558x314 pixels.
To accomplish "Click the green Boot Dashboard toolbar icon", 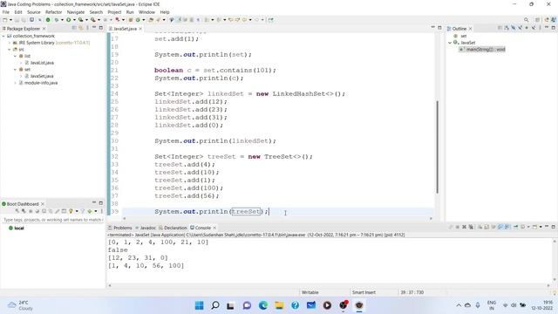I will pos(48,20).
